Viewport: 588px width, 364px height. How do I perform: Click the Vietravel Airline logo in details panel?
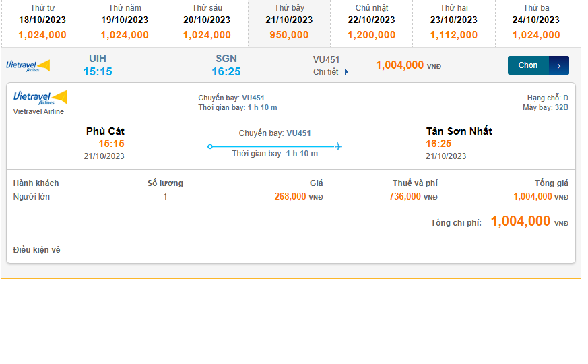click(x=40, y=97)
